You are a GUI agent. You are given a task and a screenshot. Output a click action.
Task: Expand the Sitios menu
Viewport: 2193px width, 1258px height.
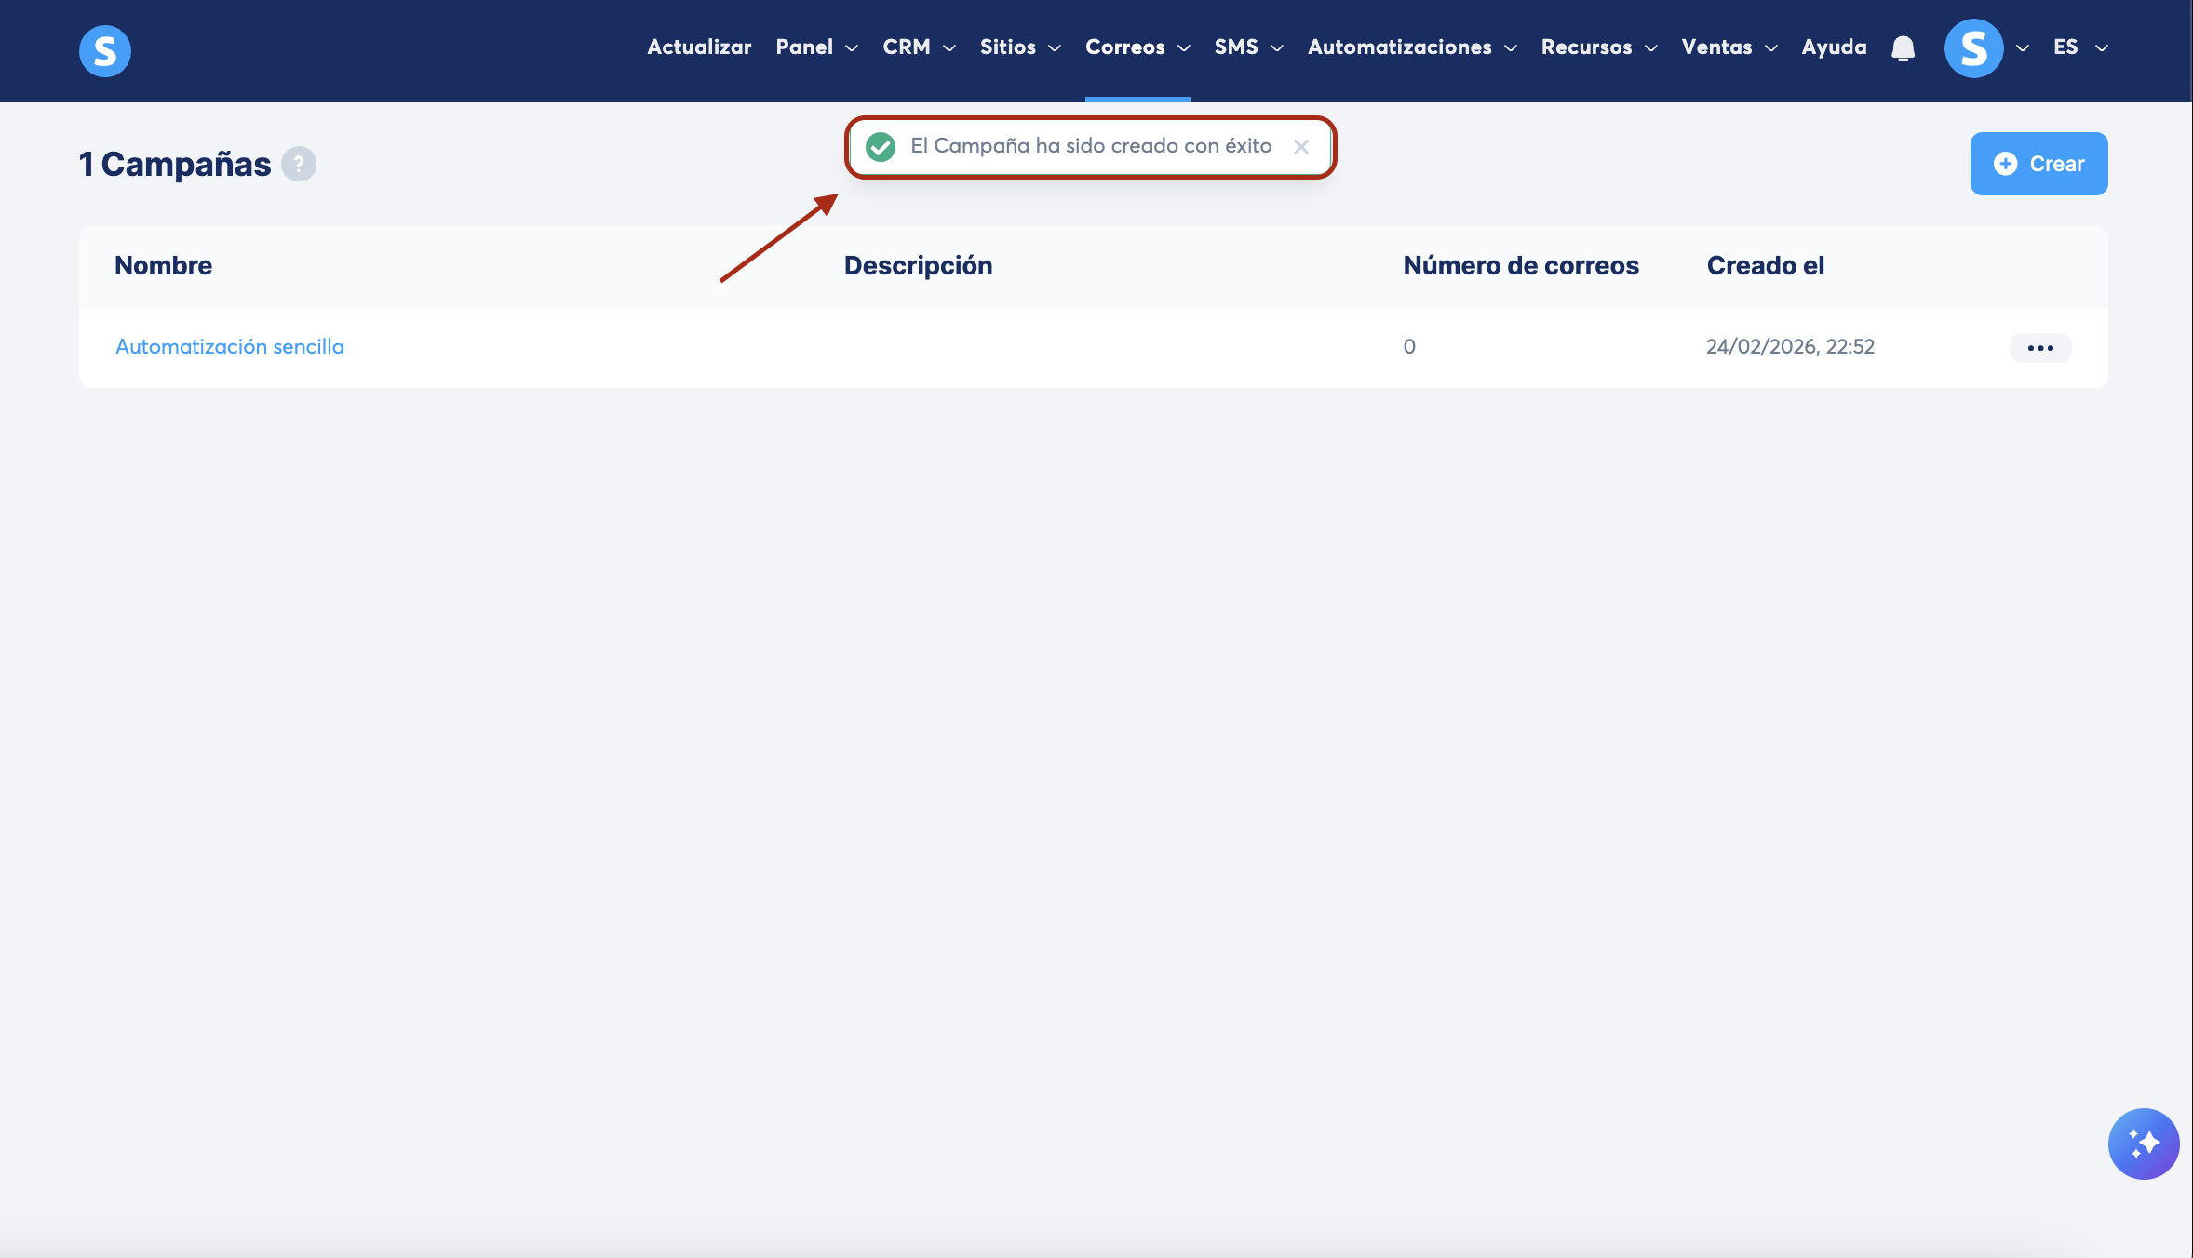coord(1019,47)
